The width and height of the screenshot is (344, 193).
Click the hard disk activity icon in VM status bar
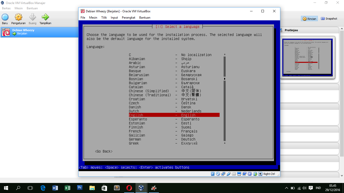tap(213, 174)
